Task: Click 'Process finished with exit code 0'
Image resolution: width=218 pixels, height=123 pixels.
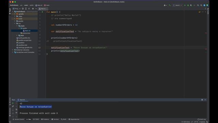Action: click(x=38, y=113)
